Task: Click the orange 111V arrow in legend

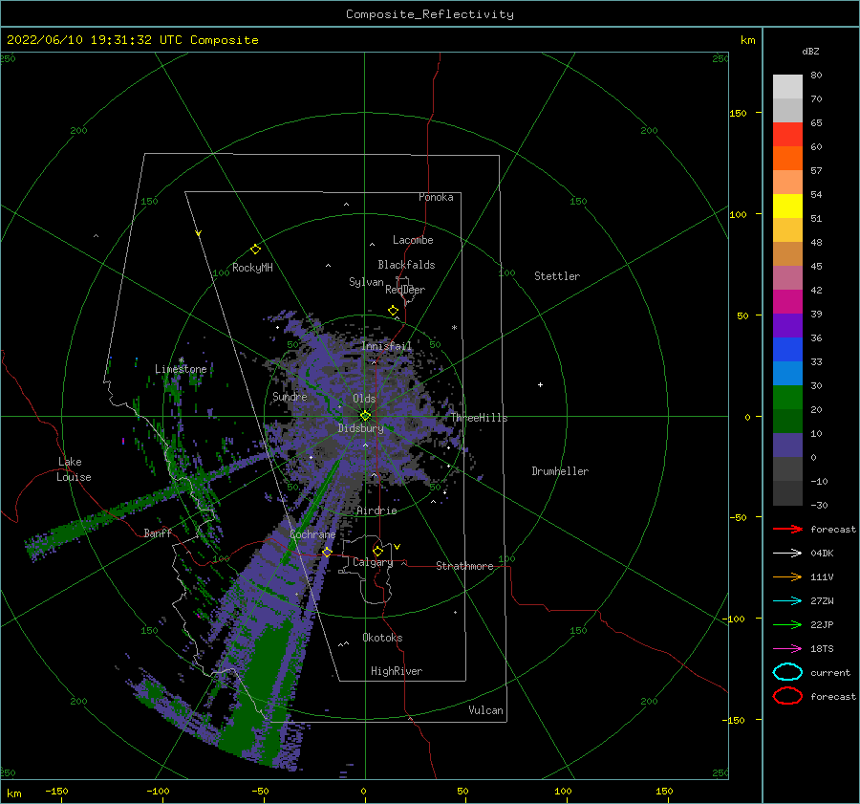Action: click(x=787, y=576)
